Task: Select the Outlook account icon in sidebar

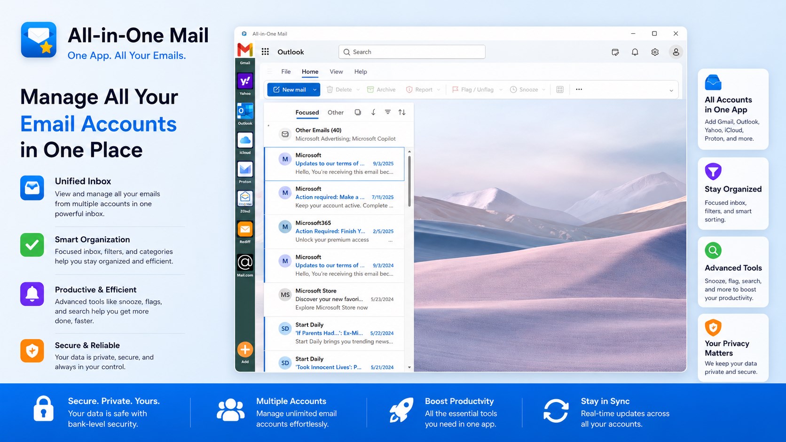Action: click(x=245, y=111)
